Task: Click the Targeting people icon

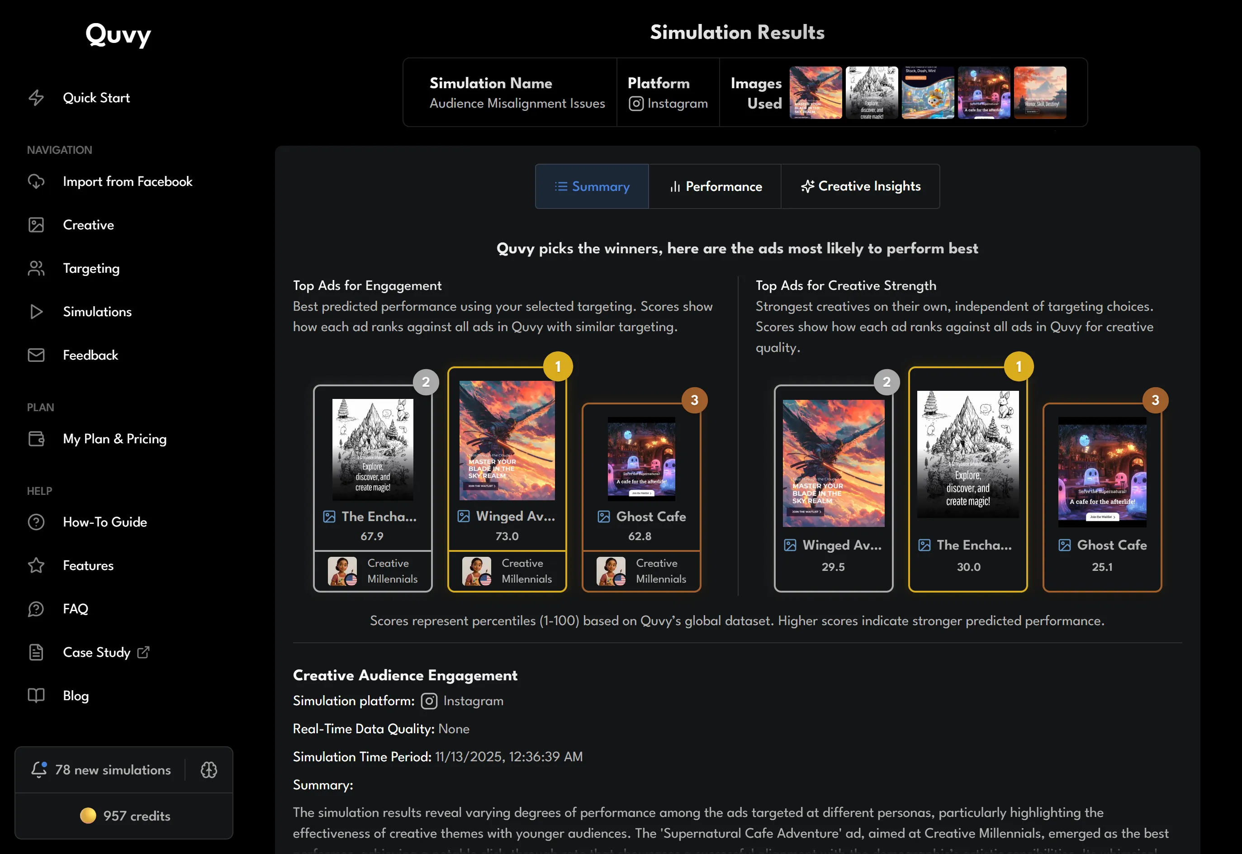Action: (x=36, y=268)
